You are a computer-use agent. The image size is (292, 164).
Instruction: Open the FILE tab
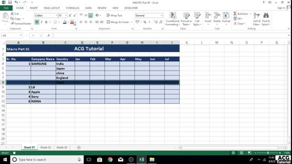[6, 8]
